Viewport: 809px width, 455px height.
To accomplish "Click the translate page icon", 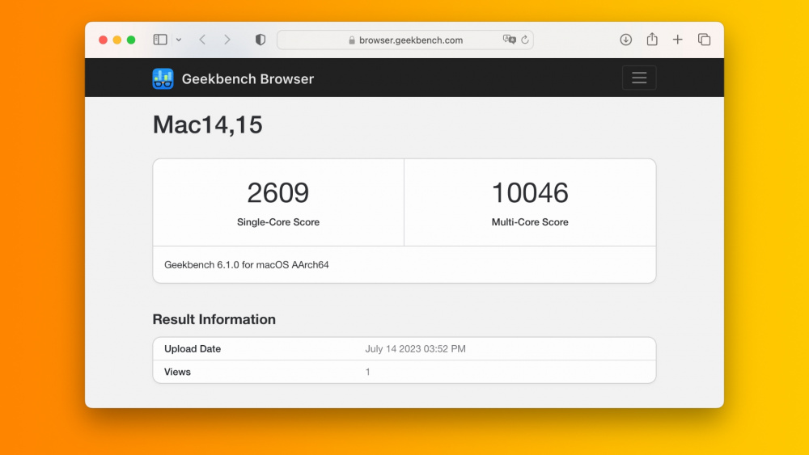I will point(509,40).
